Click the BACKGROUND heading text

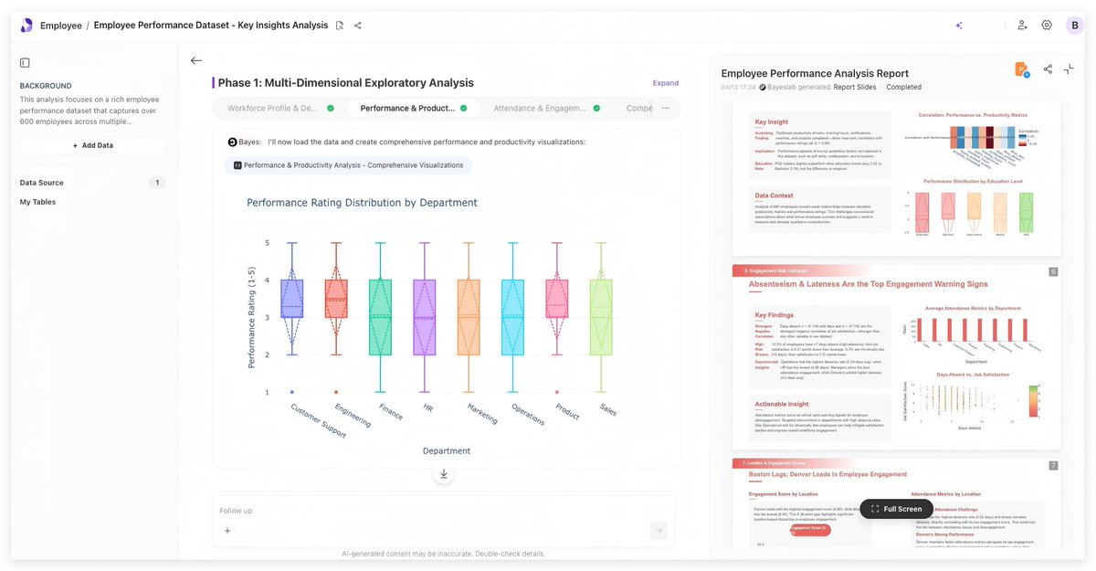tap(46, 86)
